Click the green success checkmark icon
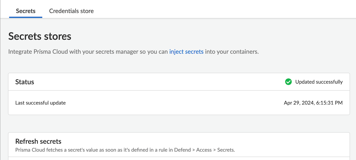 click(x=288, y=82)
